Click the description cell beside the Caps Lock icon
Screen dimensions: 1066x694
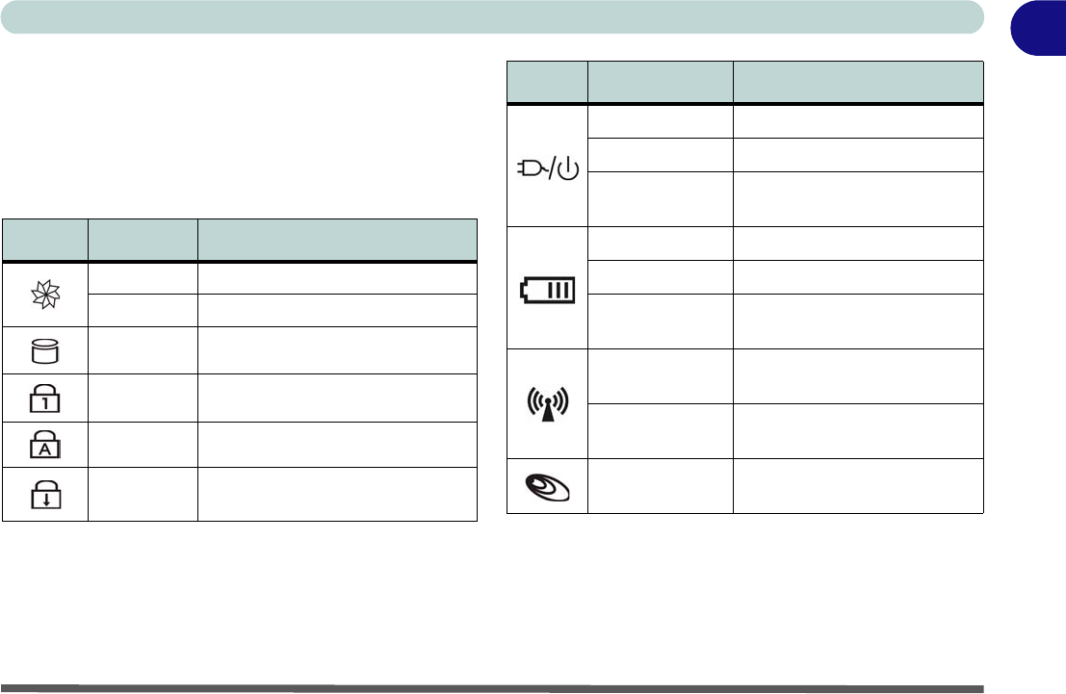point(337,445)
